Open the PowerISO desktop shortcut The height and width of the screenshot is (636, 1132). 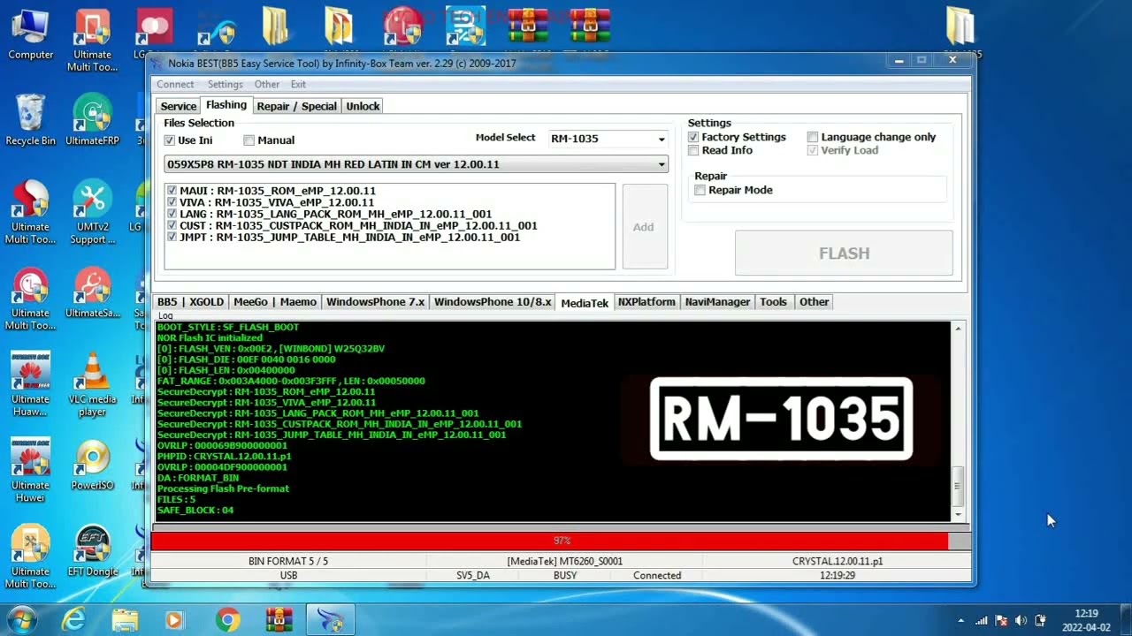point(92,466)
